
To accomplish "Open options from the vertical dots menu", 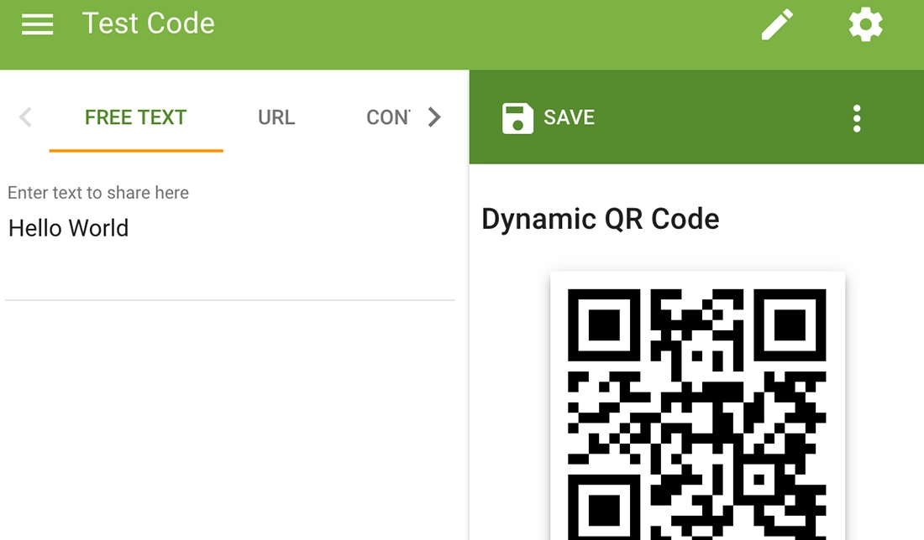I will 857,117.
